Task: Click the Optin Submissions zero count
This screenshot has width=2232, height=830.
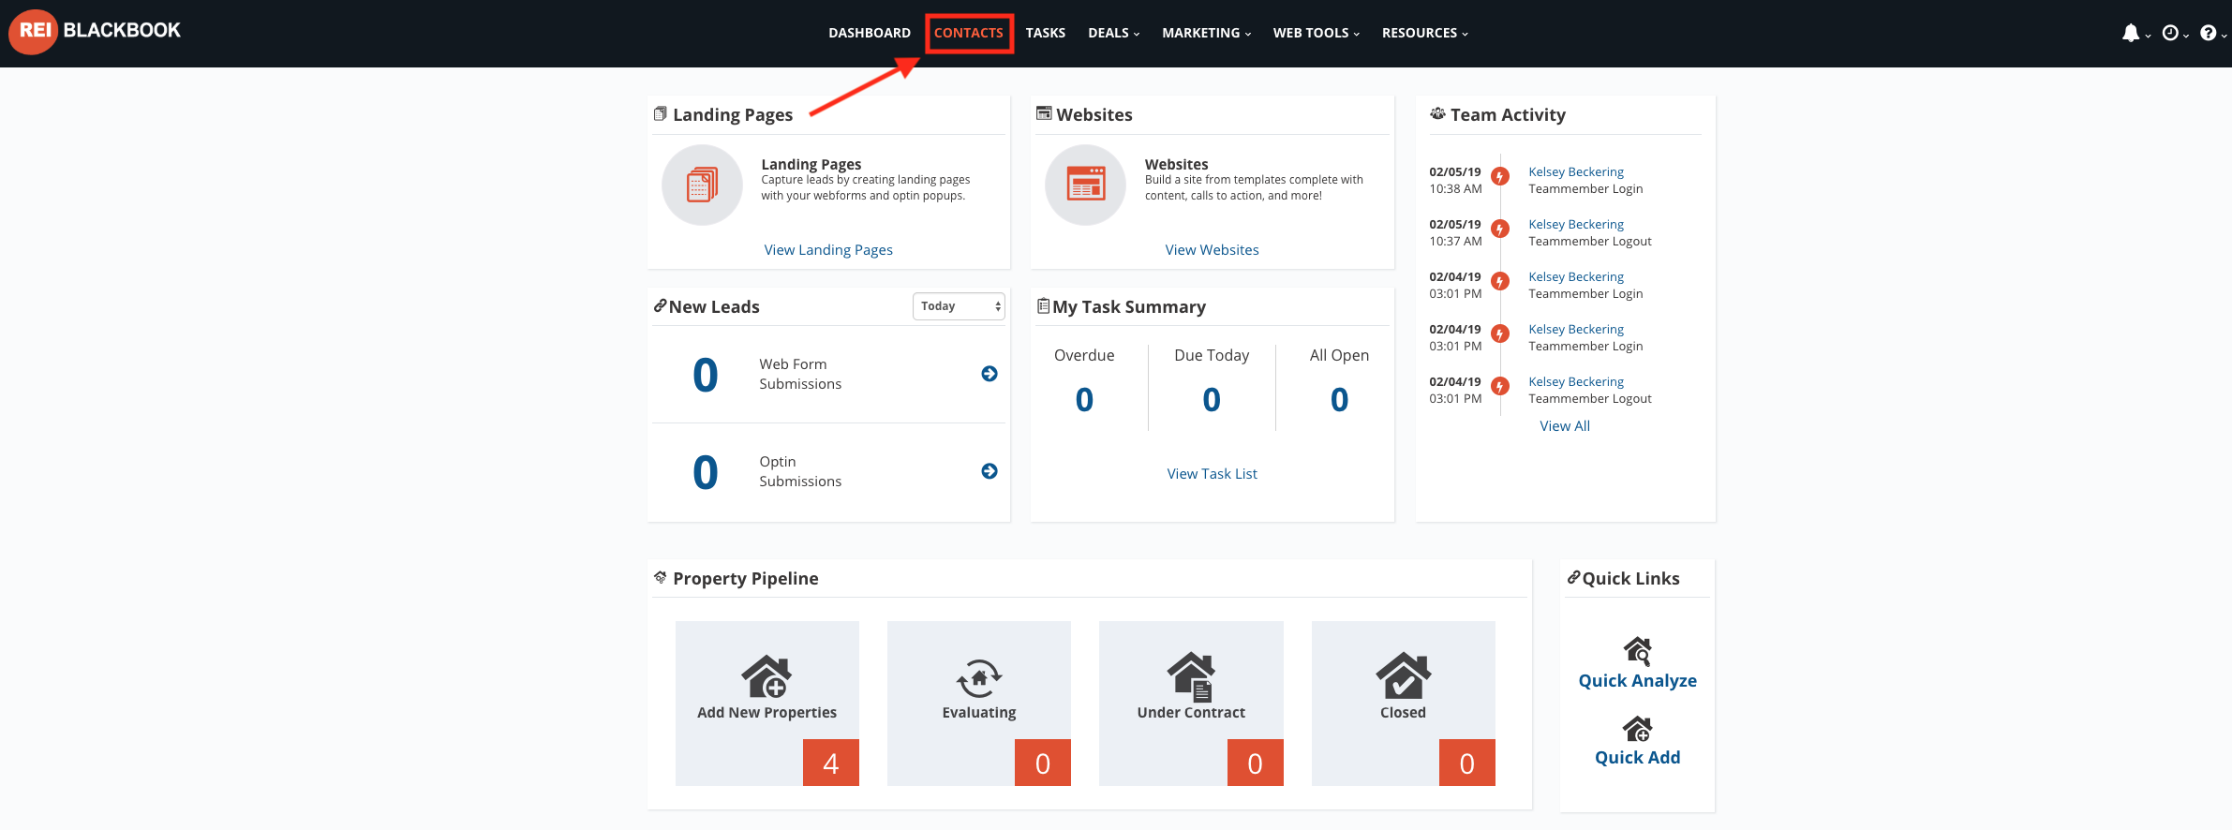Action: (x=705, y=472)
